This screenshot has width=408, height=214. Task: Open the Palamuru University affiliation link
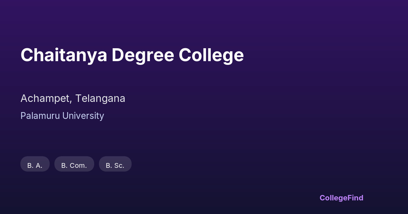coord(62,116)
